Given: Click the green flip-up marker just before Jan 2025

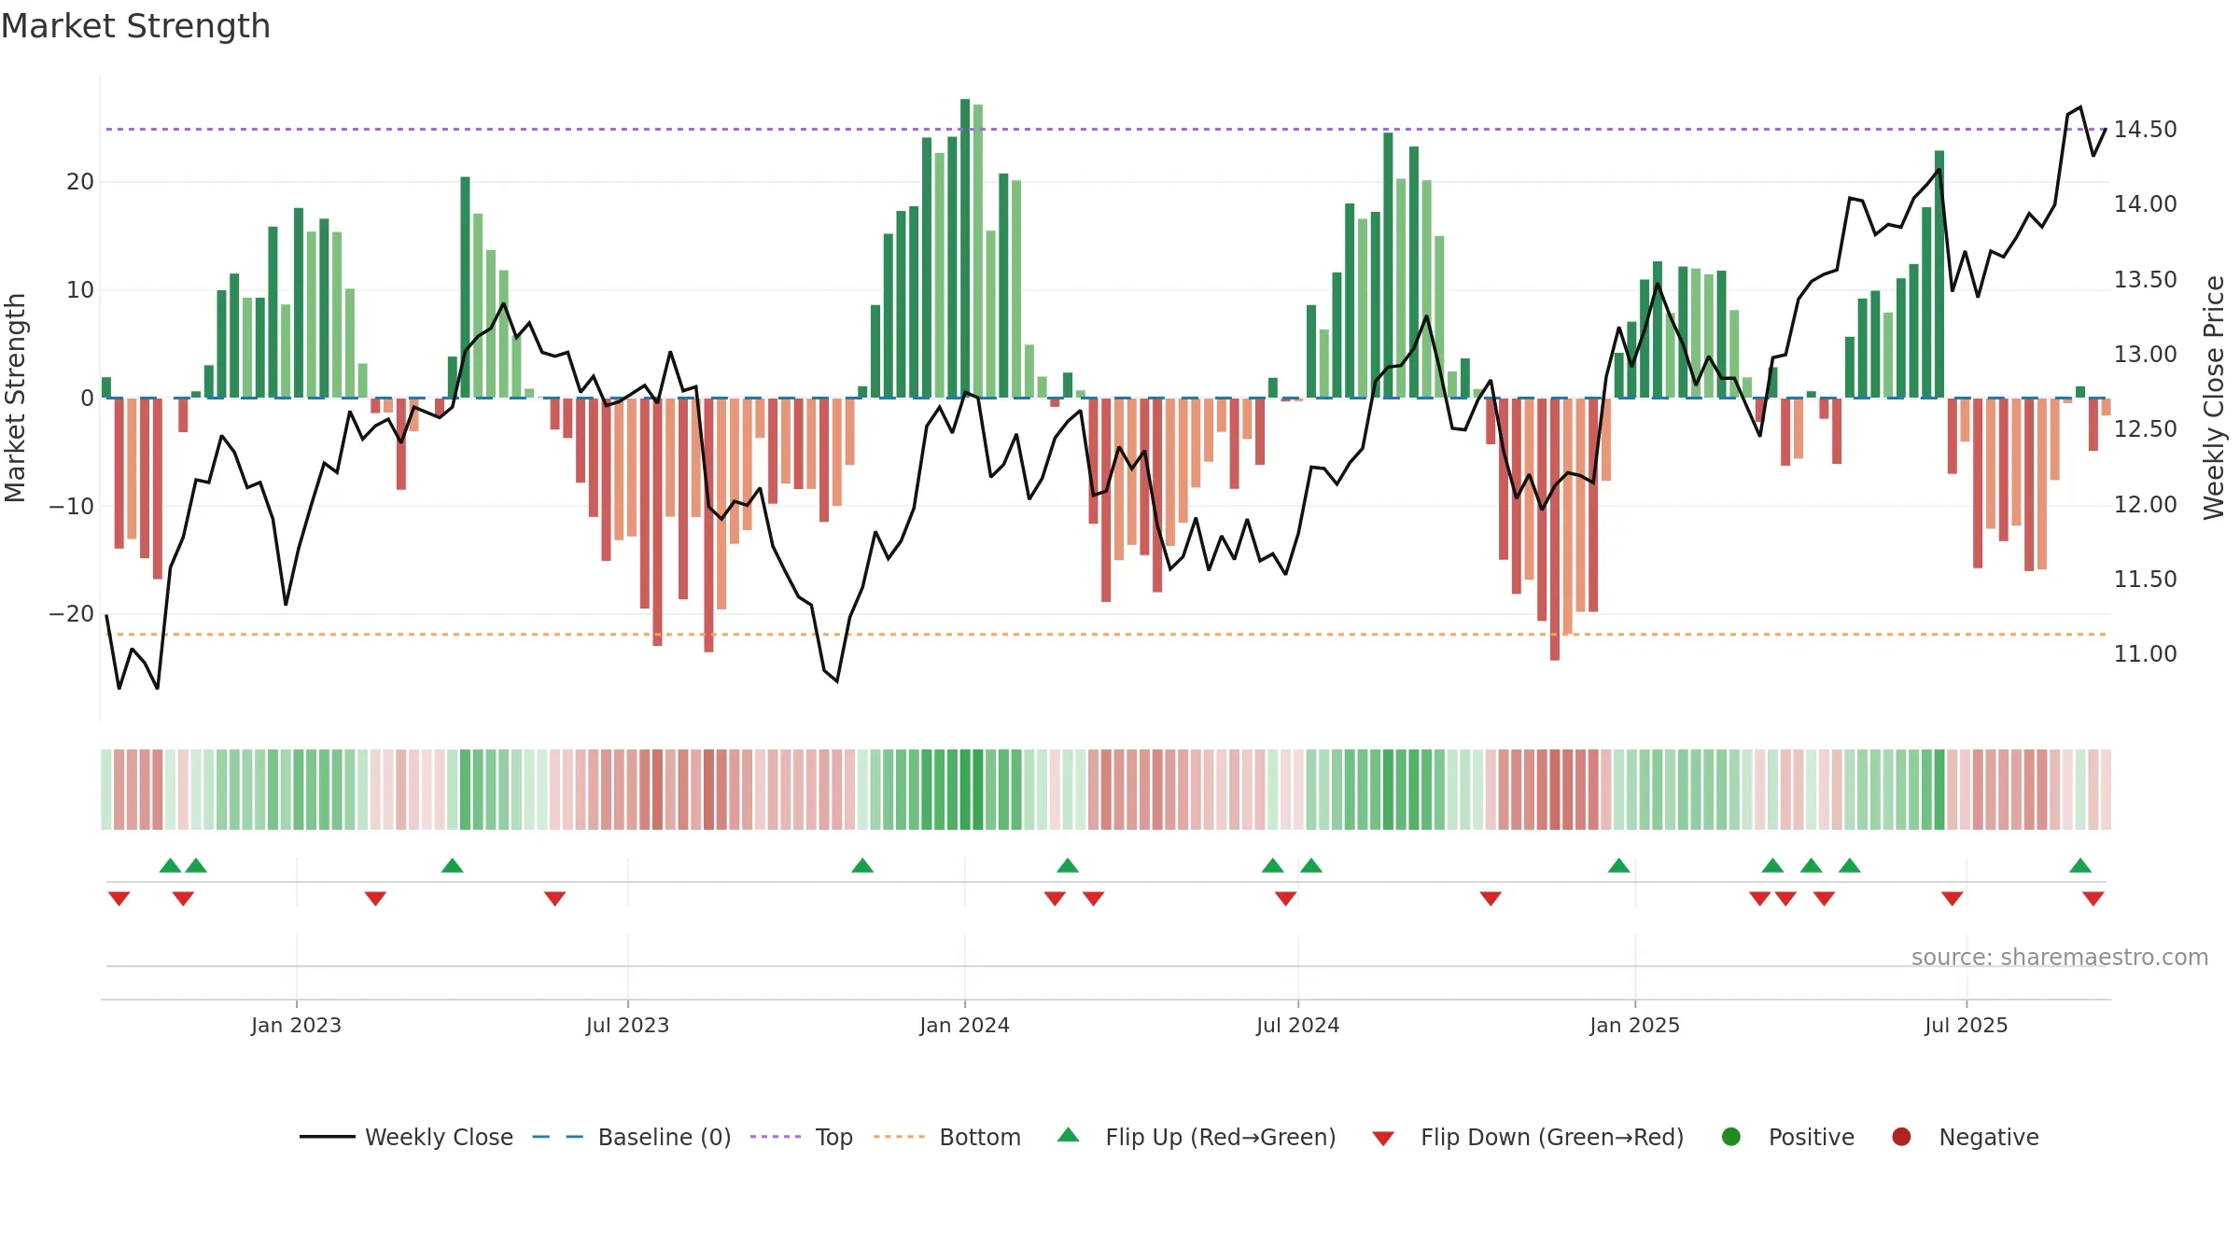Looking at the screenshot, I should [1619, 865].
